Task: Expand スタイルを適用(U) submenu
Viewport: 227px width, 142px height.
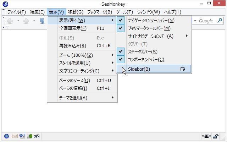Action: 82,63
